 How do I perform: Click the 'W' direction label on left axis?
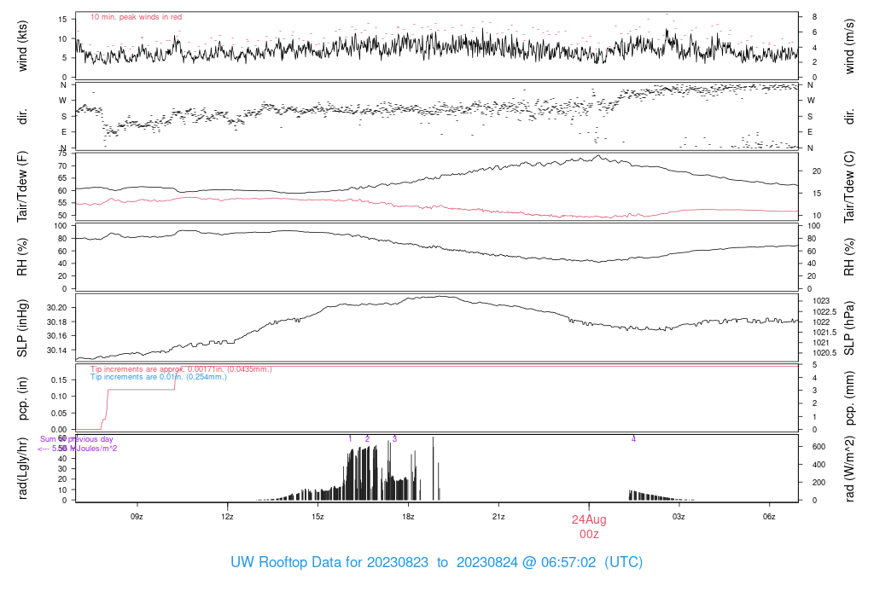(x=63, y=101)
